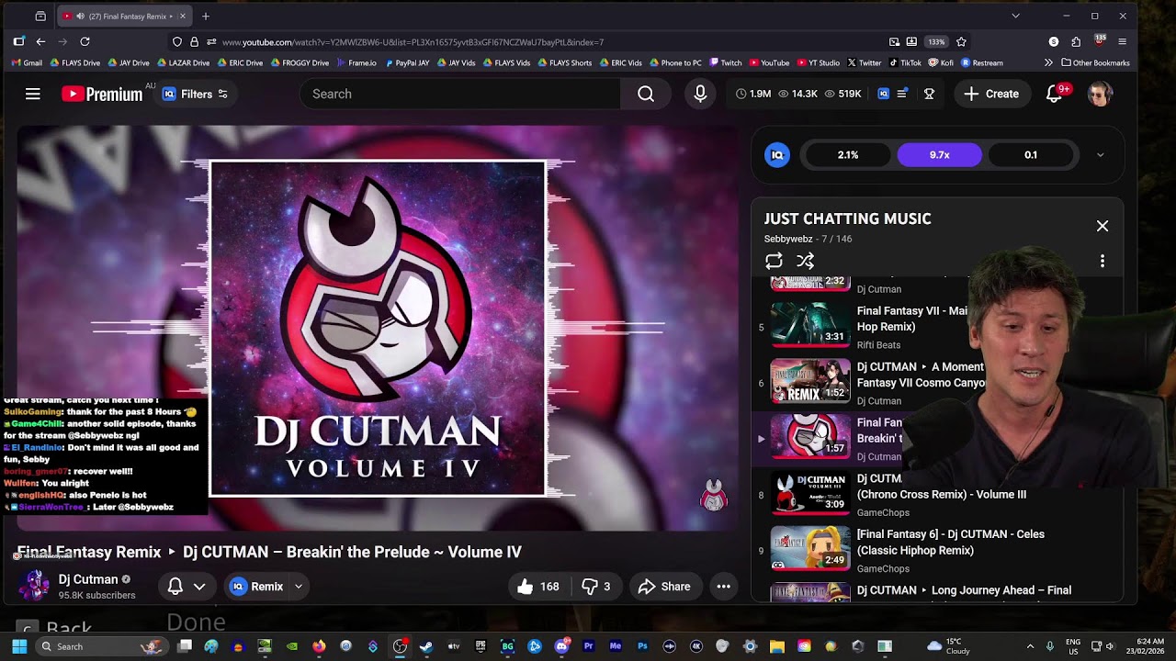
Task: Close the Just Chatting Music playlist panel
Action: click(1102, 226)
